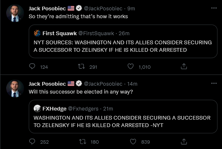Like the tweet with 839 likes

pyautogui.click(x=133, y=142)
